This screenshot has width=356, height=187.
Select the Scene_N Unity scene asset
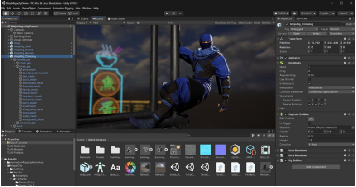click(x=175, y=167)
